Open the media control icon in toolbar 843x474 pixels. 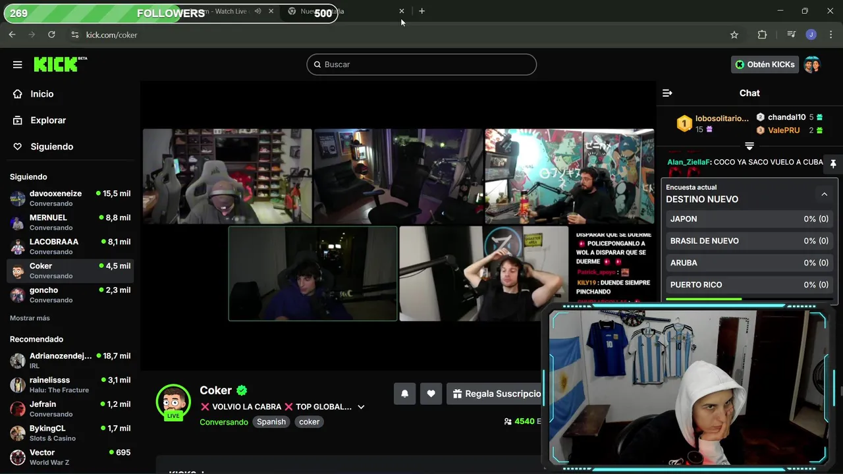(x=791, y=35)
